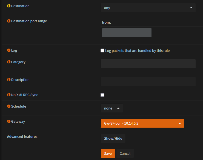
Task: Toggle the No XMLRPC Sync checkbox
Action: click(x=102, y=95)
